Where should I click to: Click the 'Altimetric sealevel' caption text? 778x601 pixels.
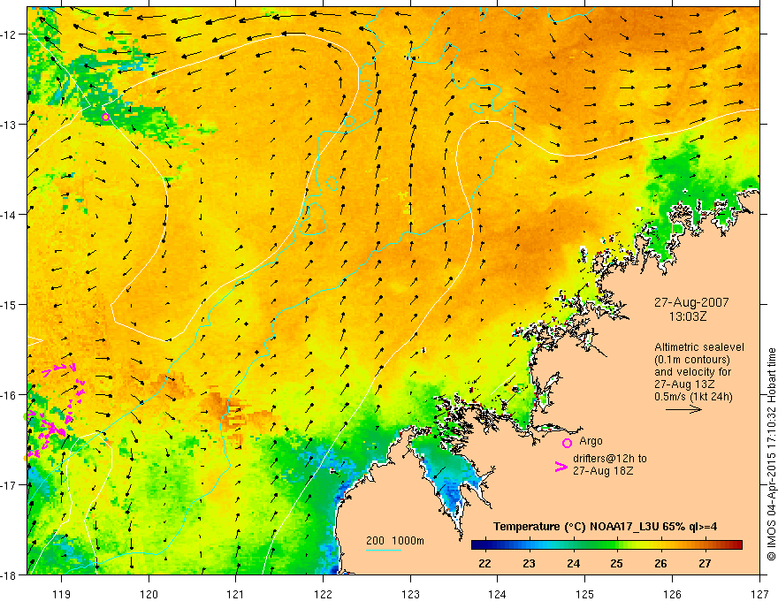coord(699,347)
